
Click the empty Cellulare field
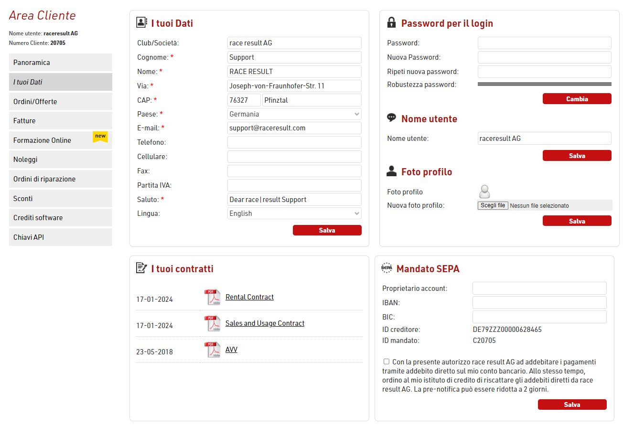(294, 157)
